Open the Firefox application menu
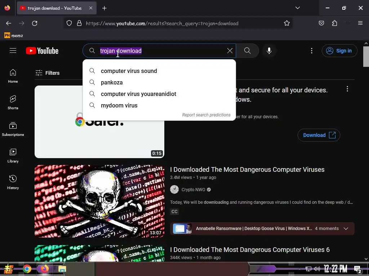The height and width of the screenshot is (276, 369). click(360, 23)
